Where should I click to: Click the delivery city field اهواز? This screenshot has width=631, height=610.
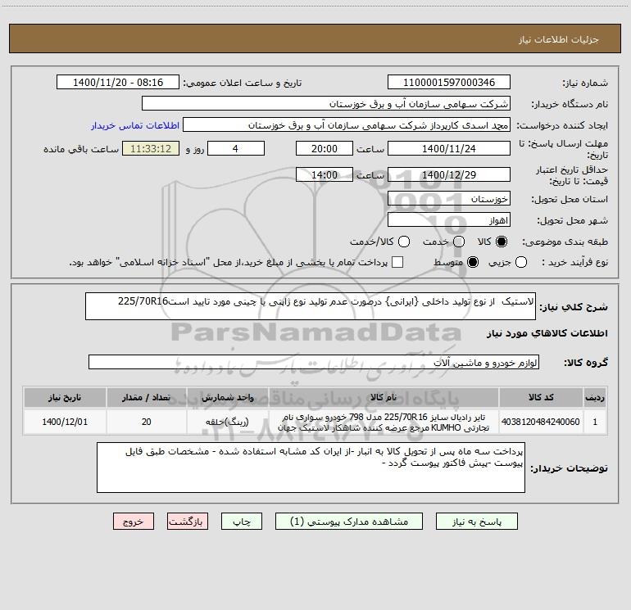click(x=449, y=220)
